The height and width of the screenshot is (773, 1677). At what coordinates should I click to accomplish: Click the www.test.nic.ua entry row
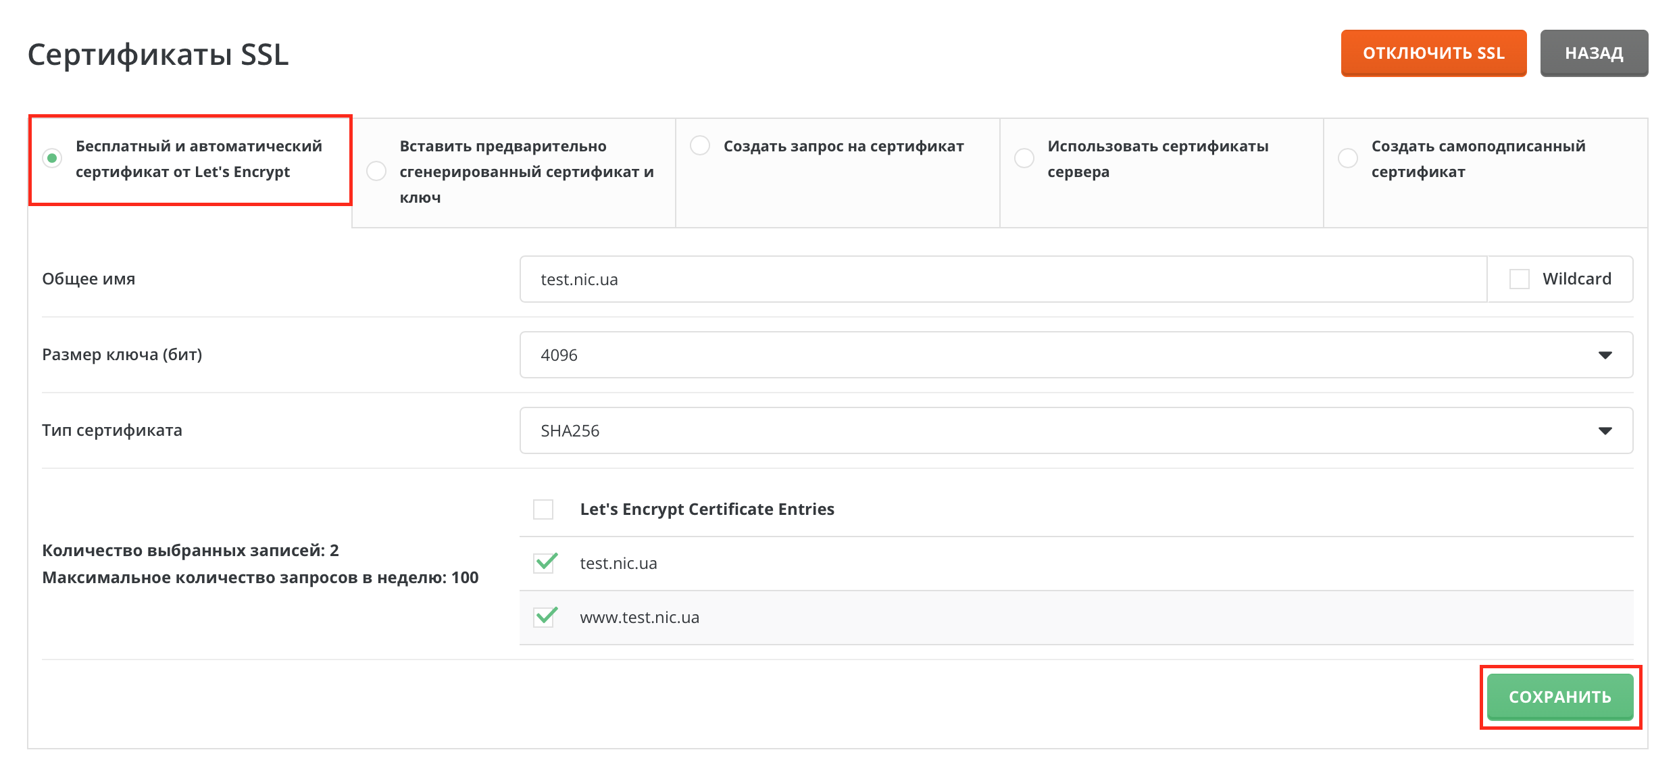[639, 618]
